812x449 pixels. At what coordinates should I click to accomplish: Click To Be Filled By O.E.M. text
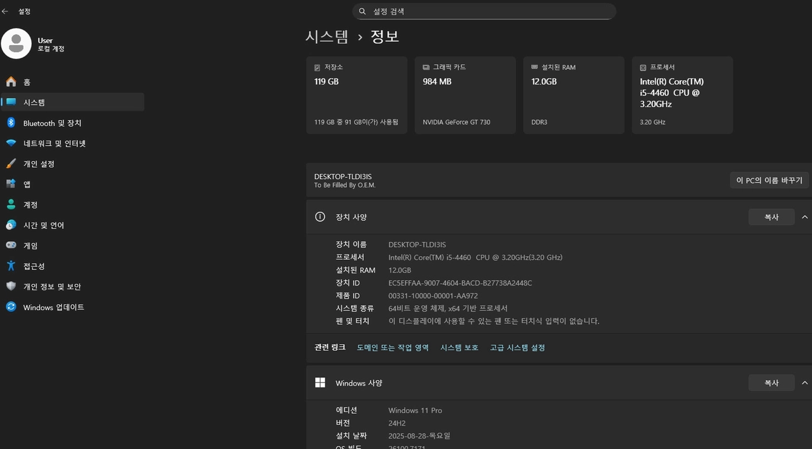pyautogui.click(x=345, y=186)
